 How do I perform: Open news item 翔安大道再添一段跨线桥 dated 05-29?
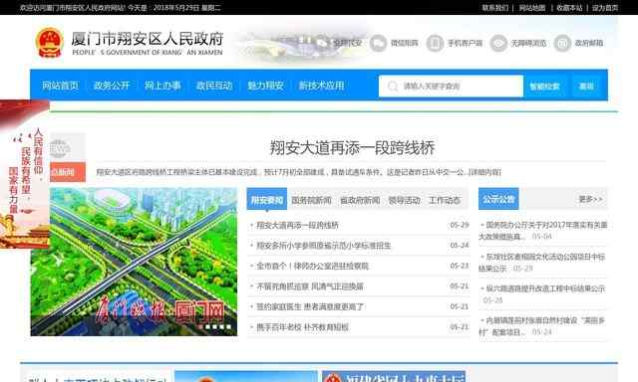pos(297,225)
